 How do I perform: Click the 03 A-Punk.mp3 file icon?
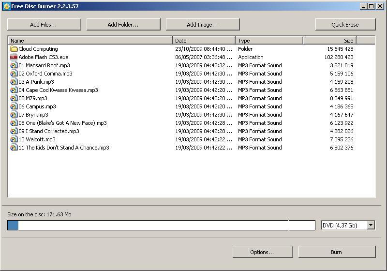(x=14, y=82)
